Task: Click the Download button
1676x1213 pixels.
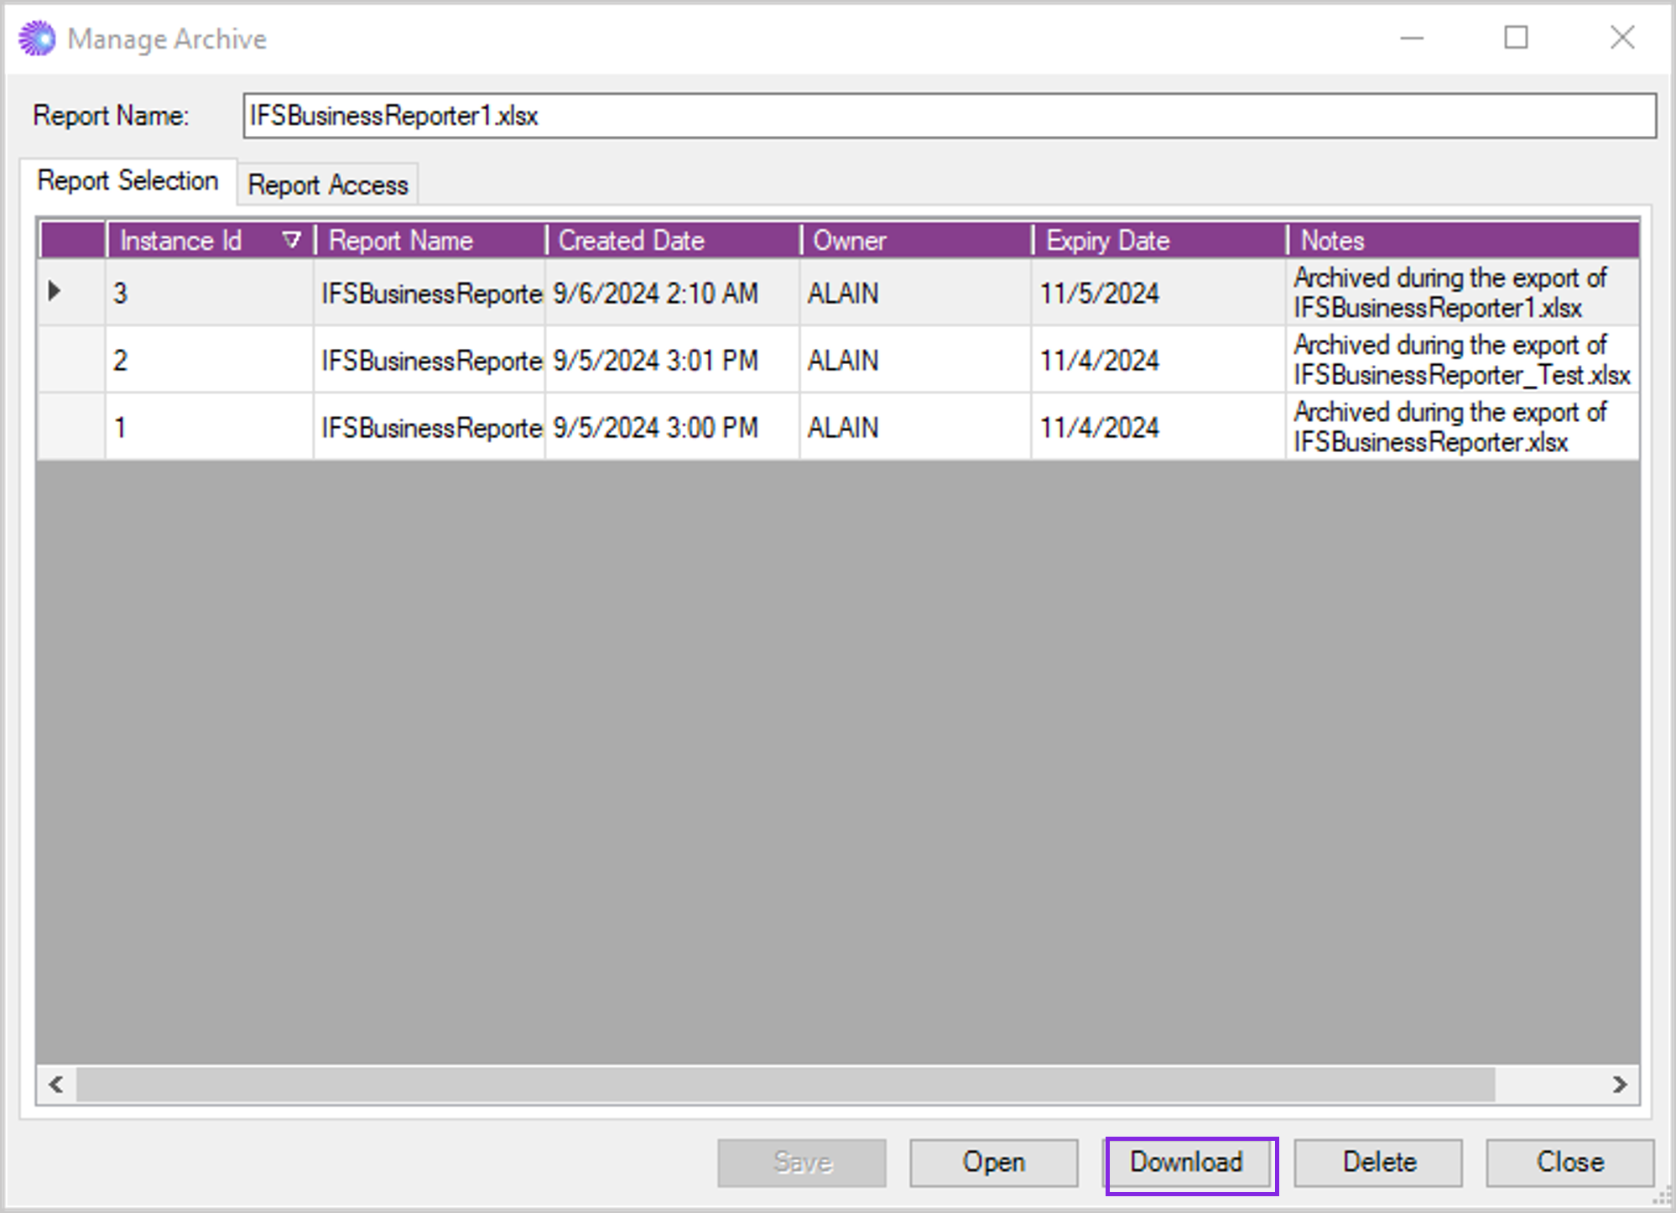Action: click(1188, 1162)
